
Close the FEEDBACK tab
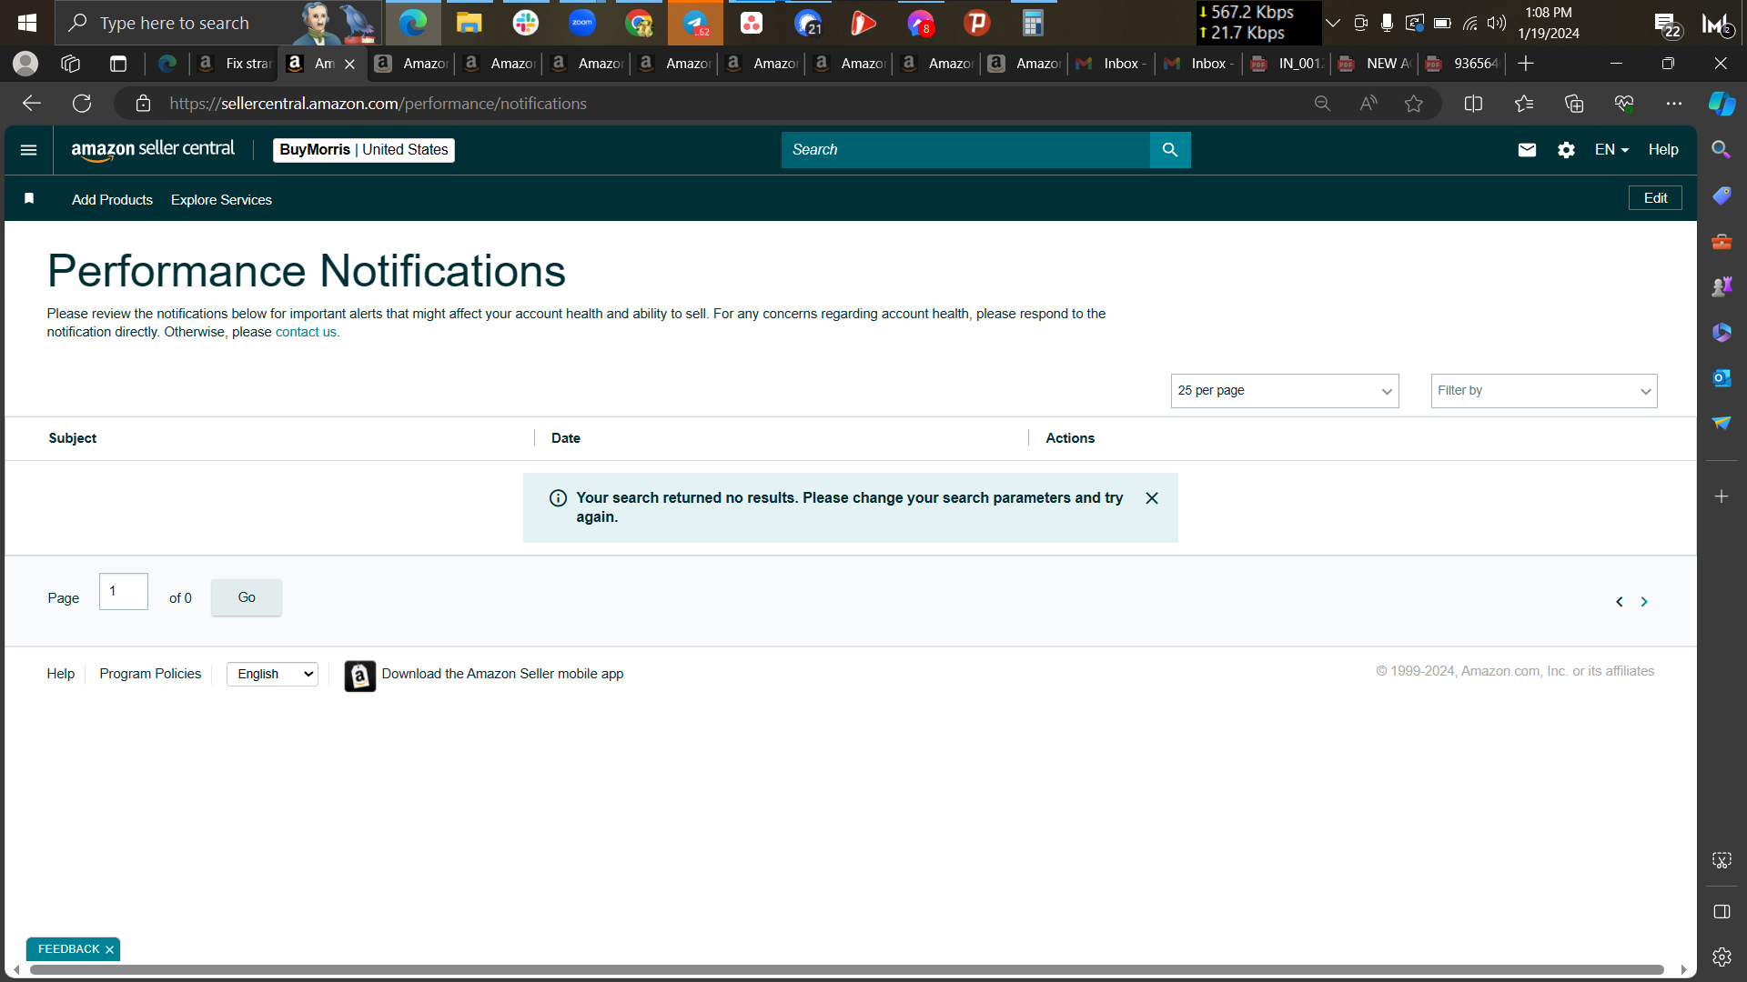click(x=109, y=950)
